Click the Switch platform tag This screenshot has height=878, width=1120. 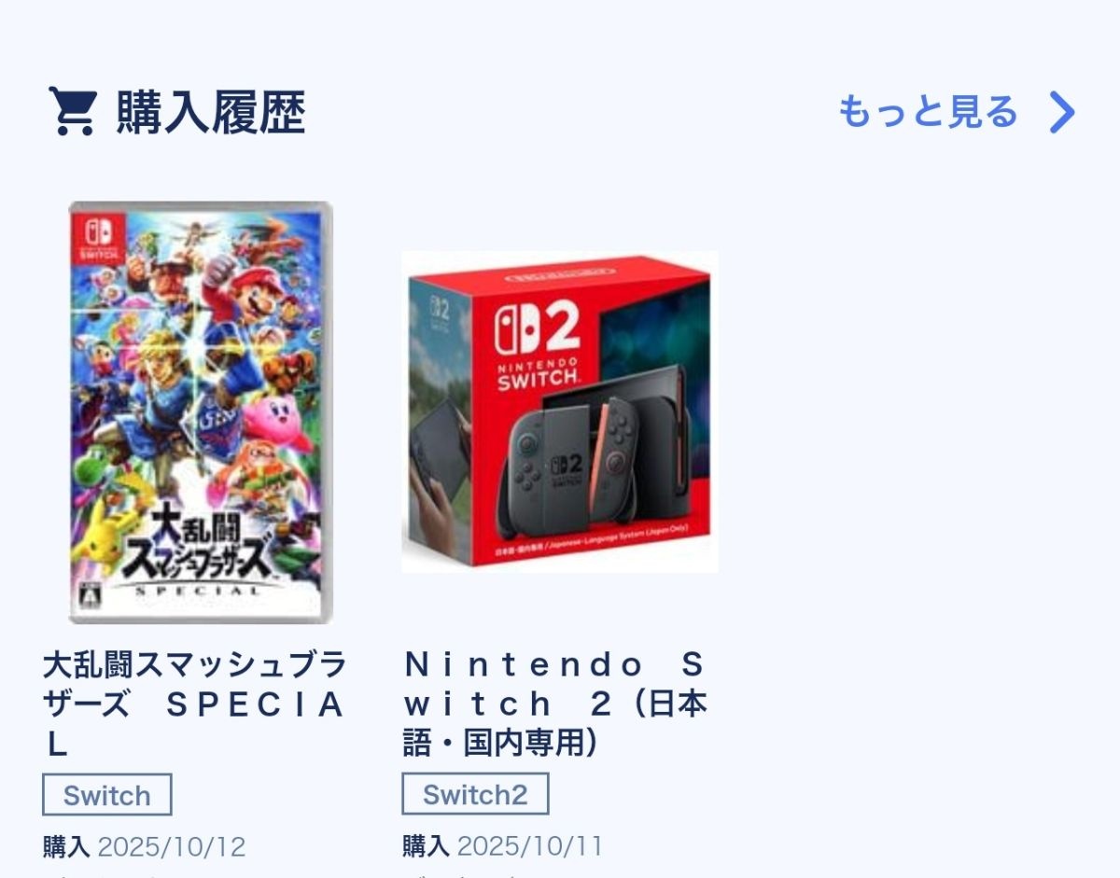coord(107,795)
